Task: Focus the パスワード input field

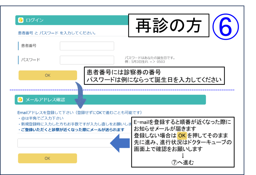Action: coord(87,60)
